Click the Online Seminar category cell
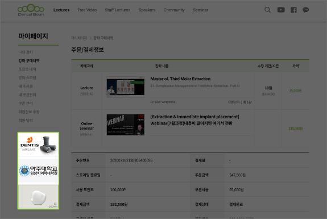The image size is (327, 219). (x=86, y=129)
